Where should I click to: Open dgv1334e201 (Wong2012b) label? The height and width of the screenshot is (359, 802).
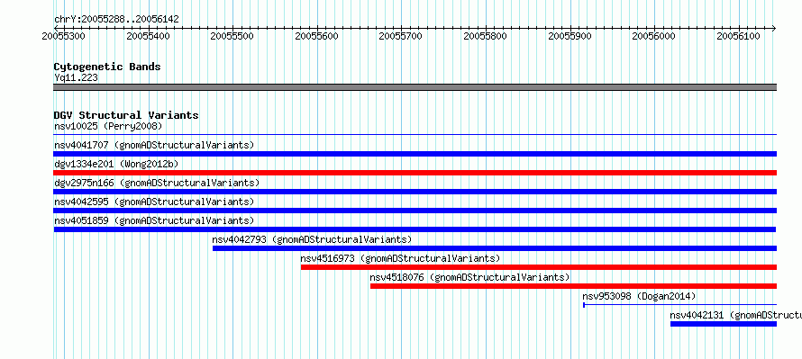pyautogui.click(x=115, y=164)
